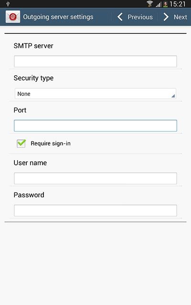Tap the USB icon in status bar

click(8, 4)
